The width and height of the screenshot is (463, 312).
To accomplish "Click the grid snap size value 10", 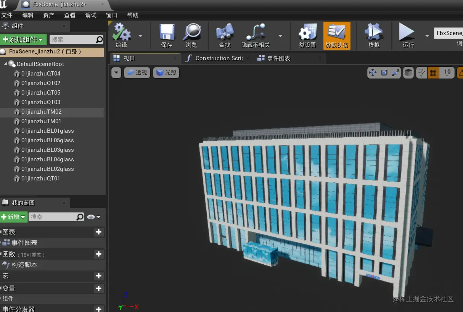I will coord(447,72).
